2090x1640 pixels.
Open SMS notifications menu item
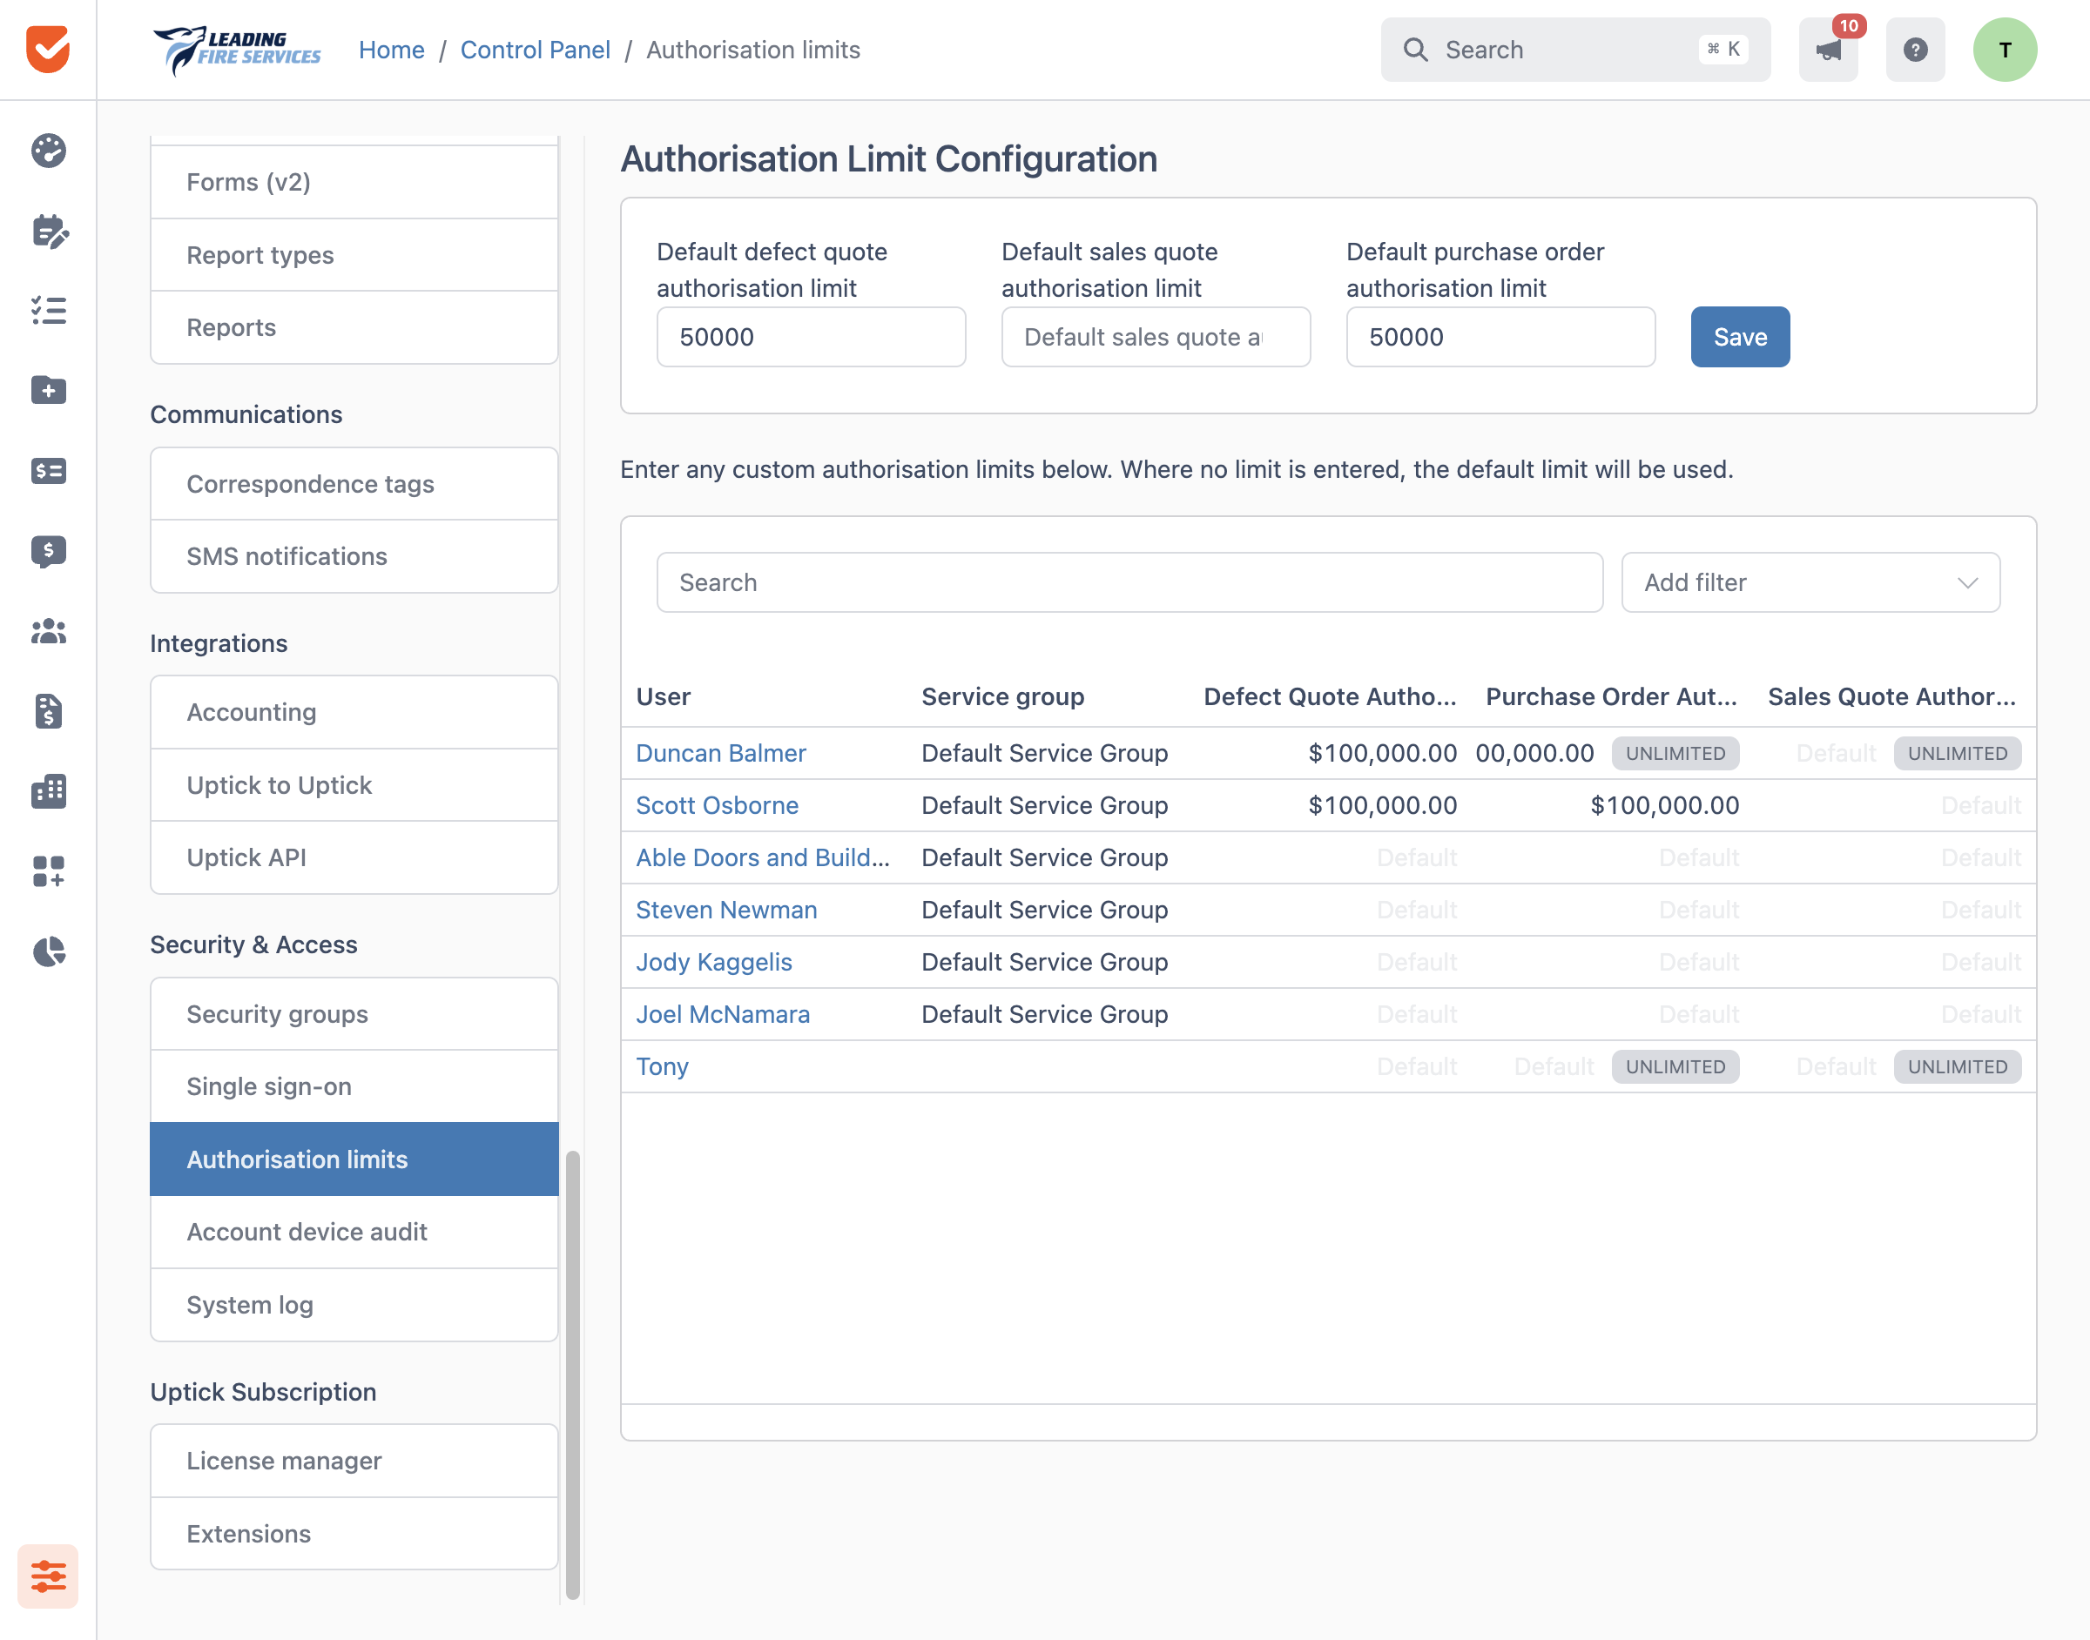(x=354, y=556)
